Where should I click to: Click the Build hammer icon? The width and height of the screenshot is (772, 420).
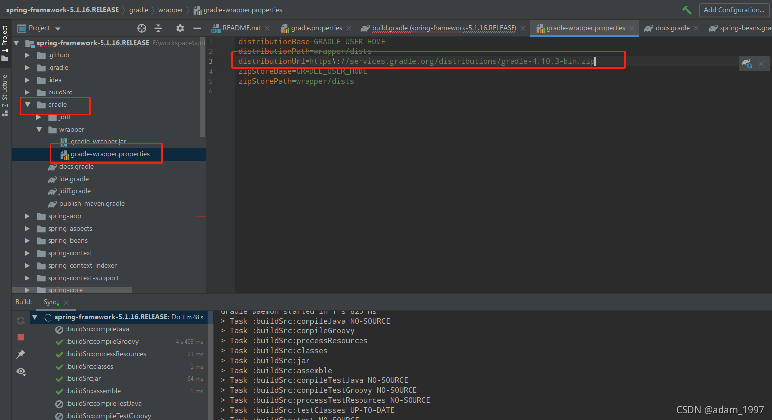(x=687, y=10)
